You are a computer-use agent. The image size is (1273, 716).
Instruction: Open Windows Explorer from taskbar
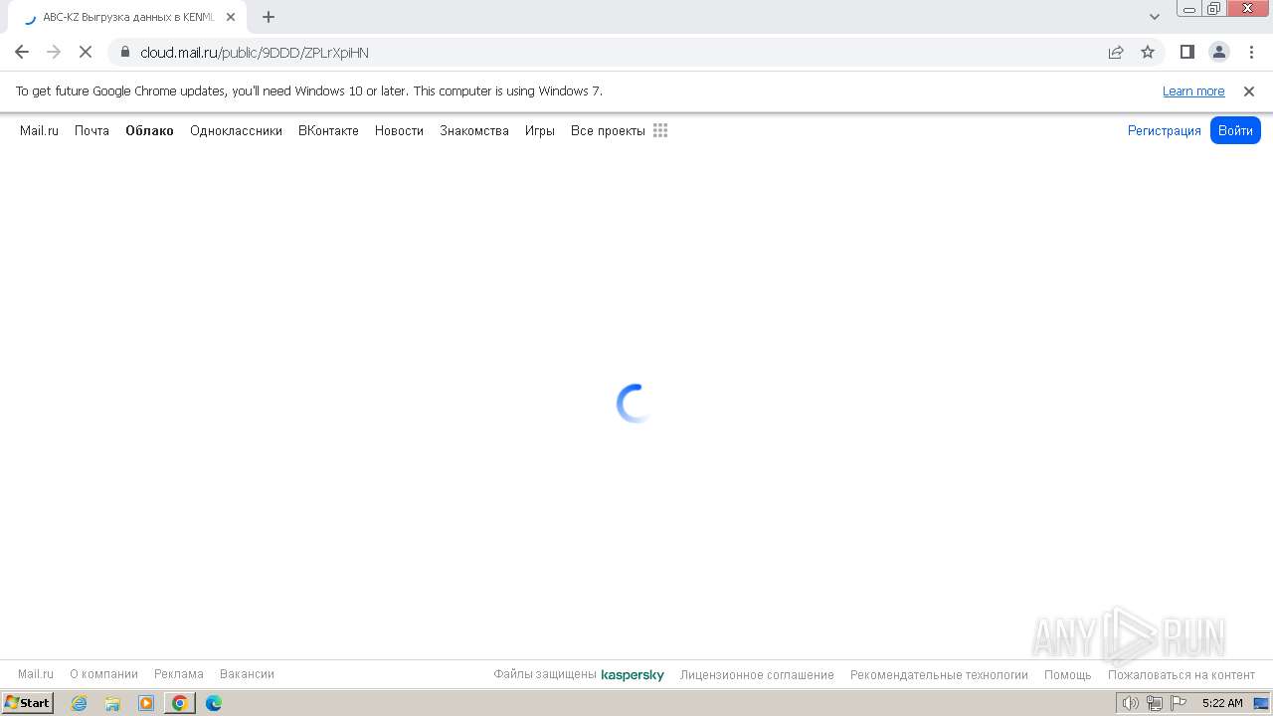[112, 703]
